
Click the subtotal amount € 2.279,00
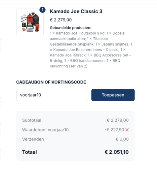click(x=118, y=120)
